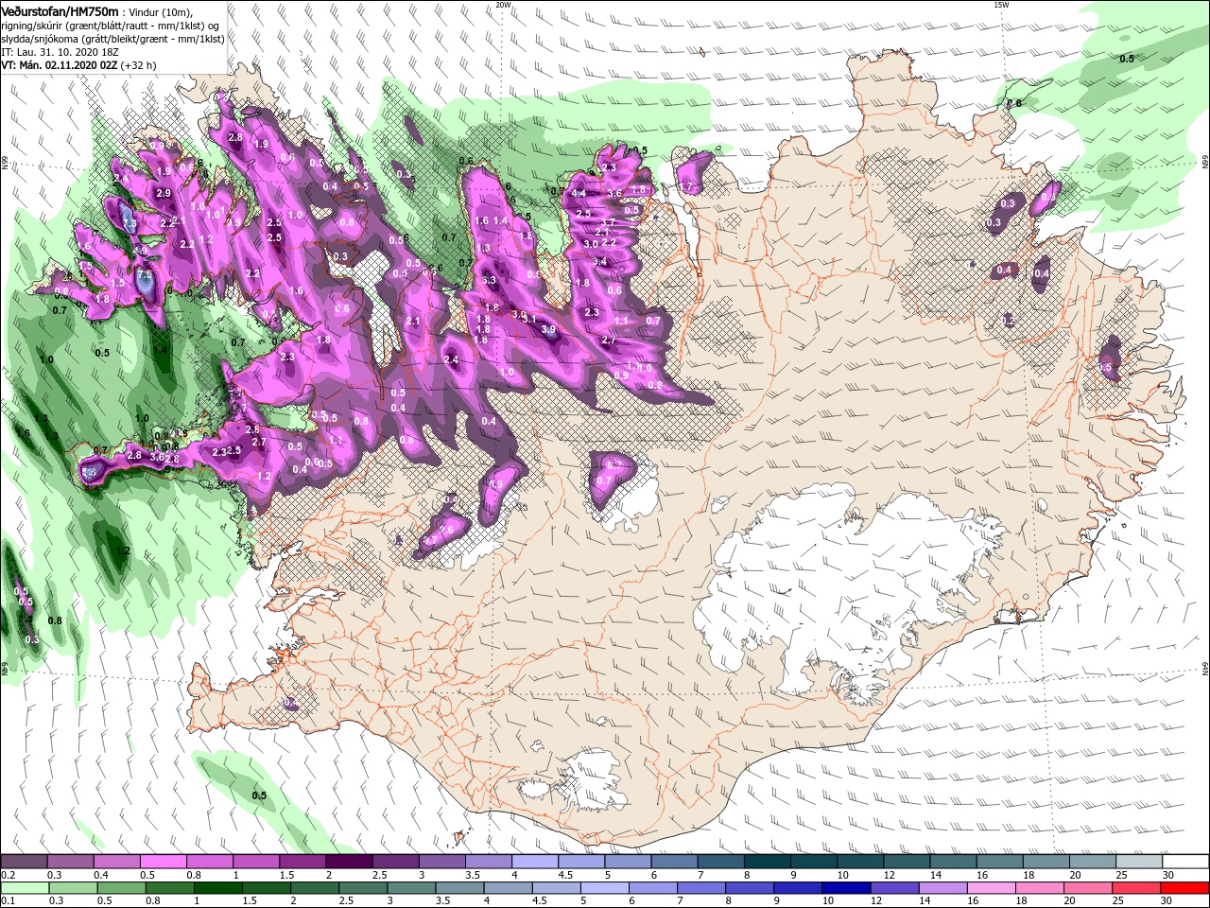Pick the violet swatch between 14 and 16 on rain scale
This screenshot has height=908, width=1210.
943,888
